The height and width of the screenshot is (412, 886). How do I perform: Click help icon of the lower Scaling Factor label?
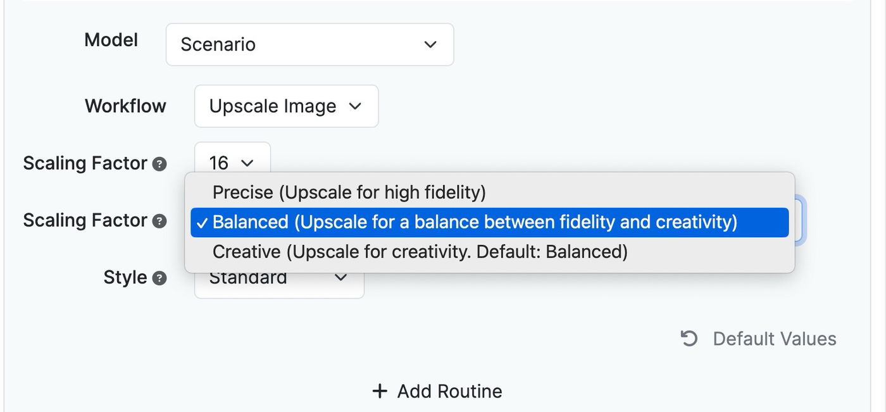tap(160, 221)
